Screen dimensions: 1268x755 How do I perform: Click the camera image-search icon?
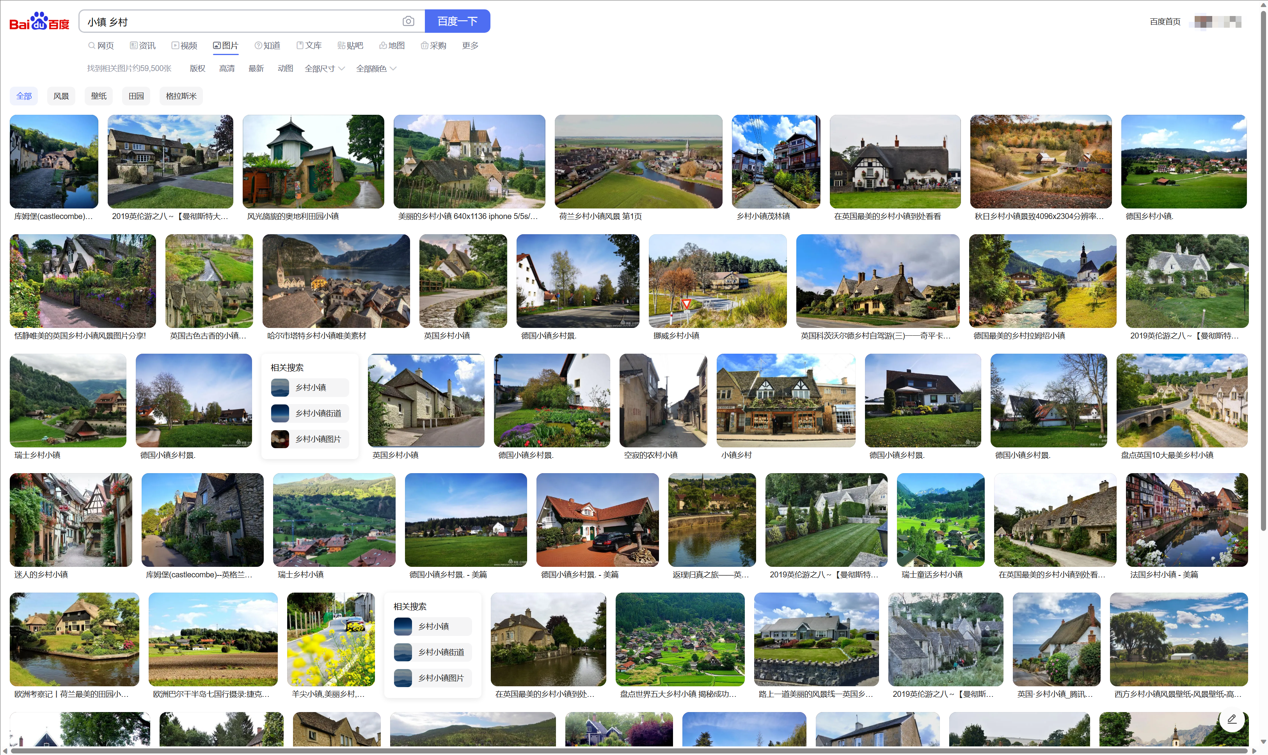pos(408,21)
